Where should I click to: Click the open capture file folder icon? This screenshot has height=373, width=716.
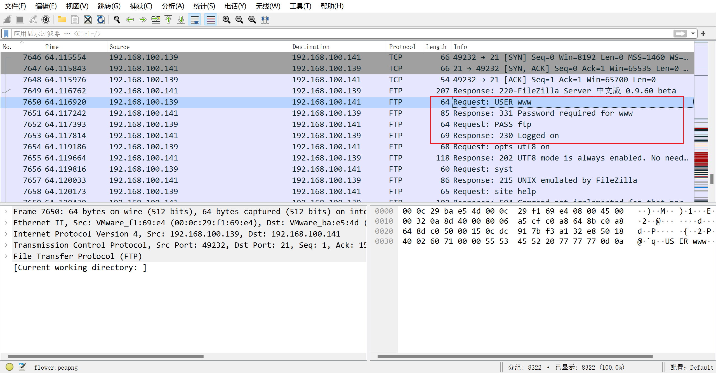[x=62, y=20]
